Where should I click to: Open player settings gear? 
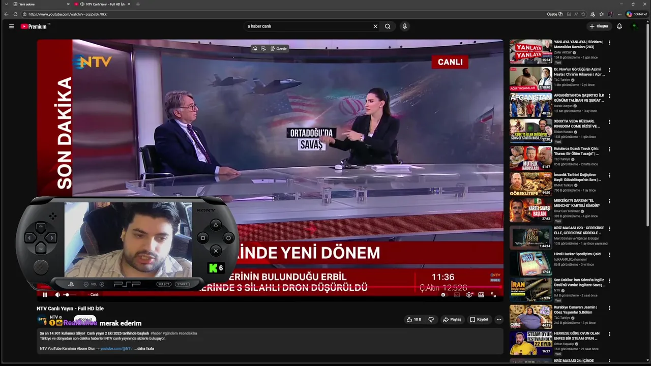pos(469,295)
